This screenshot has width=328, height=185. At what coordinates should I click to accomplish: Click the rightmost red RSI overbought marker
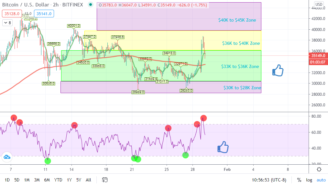coord(203,118)
